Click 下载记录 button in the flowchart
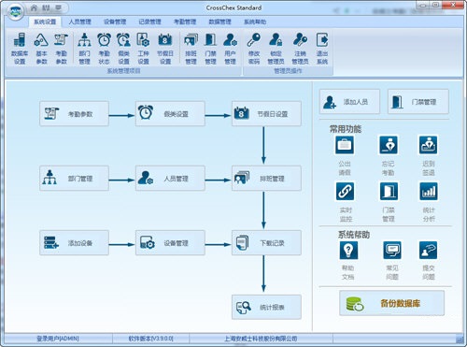 [x=266, y=243]
